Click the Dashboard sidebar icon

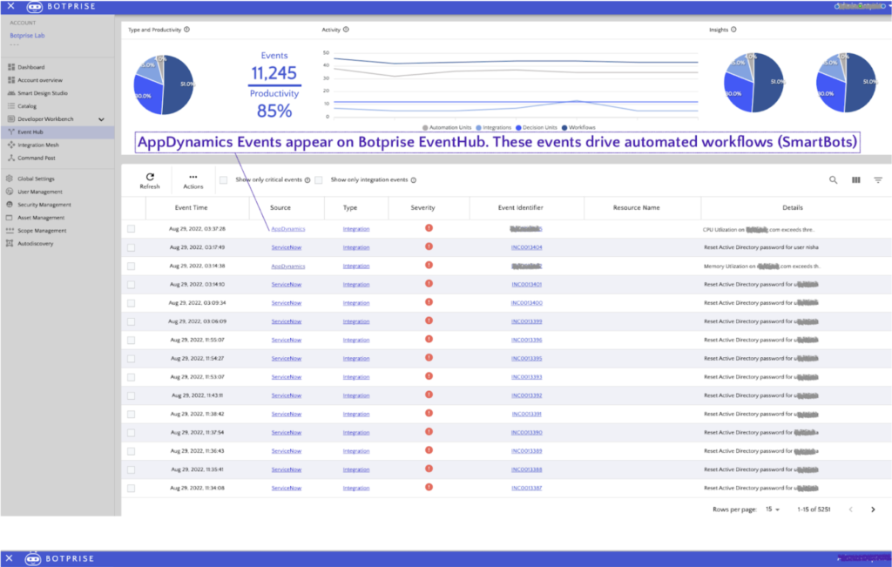11,67
